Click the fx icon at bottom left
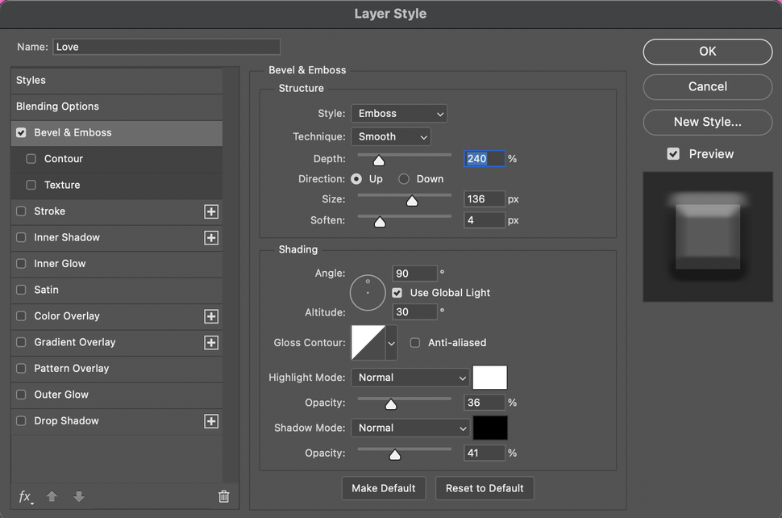The image size is (782, 518). [x=24, y=496]
